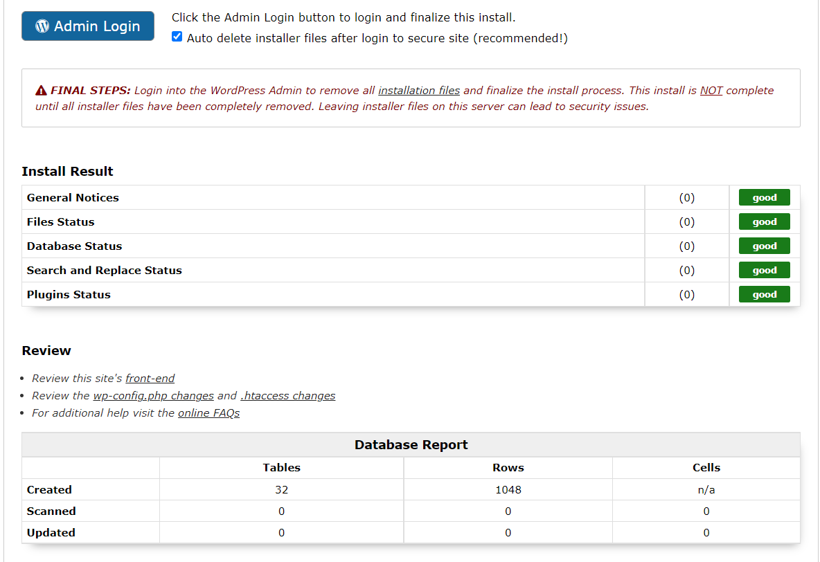
Task: Expand the Database Status row
Action: [75, 246]
